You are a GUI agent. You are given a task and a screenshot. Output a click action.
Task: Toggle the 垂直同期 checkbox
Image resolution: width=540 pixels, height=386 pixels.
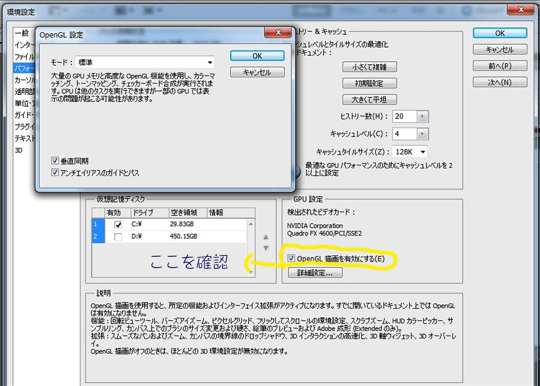coord(55,161)
